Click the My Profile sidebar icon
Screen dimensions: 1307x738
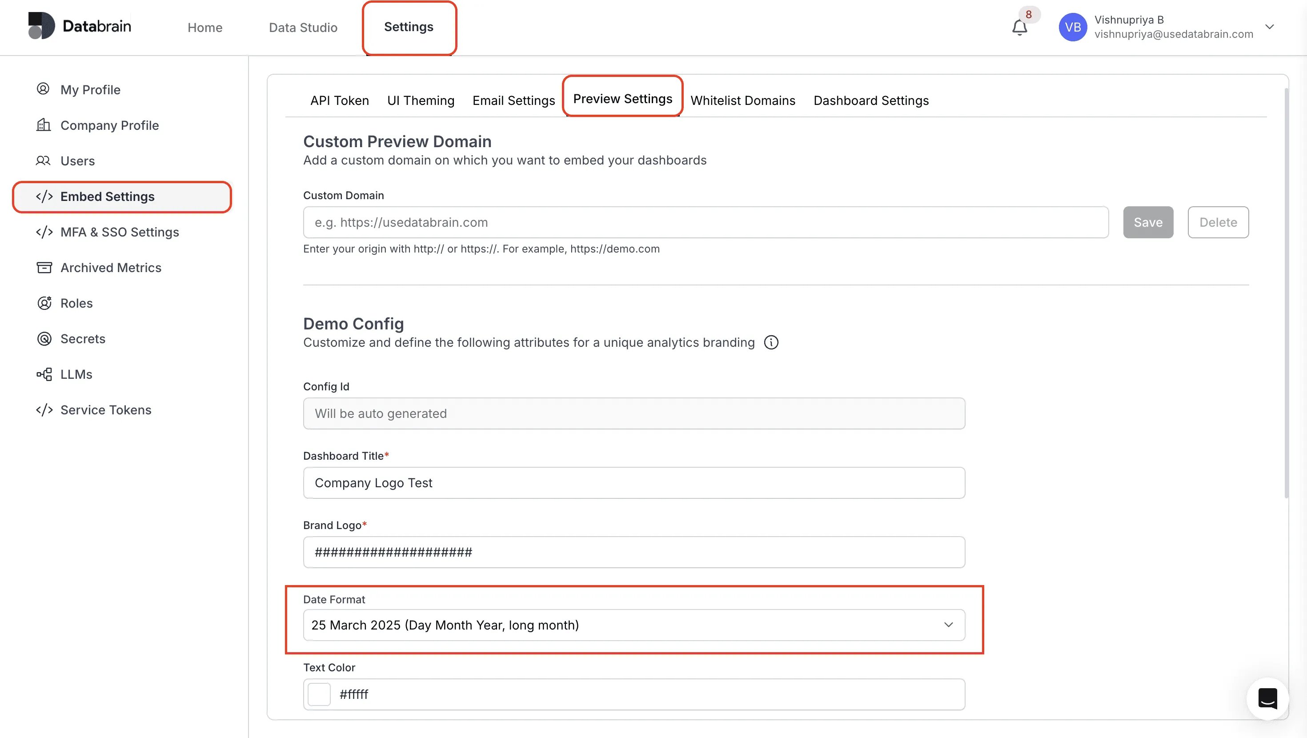click(43, 89)
